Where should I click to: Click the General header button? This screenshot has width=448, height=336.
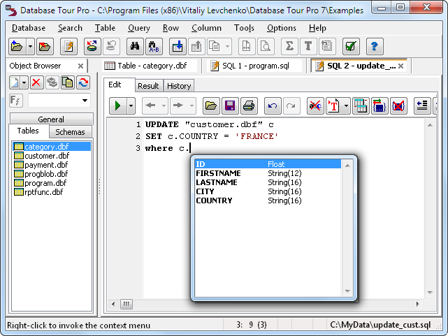coord(51,119)
